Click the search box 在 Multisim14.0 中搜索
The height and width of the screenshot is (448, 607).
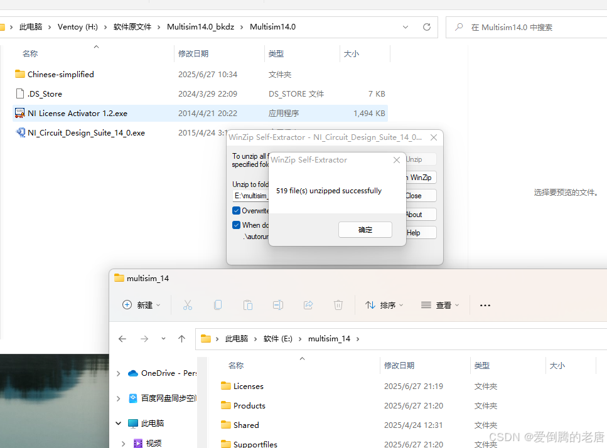tap(527, 27)
